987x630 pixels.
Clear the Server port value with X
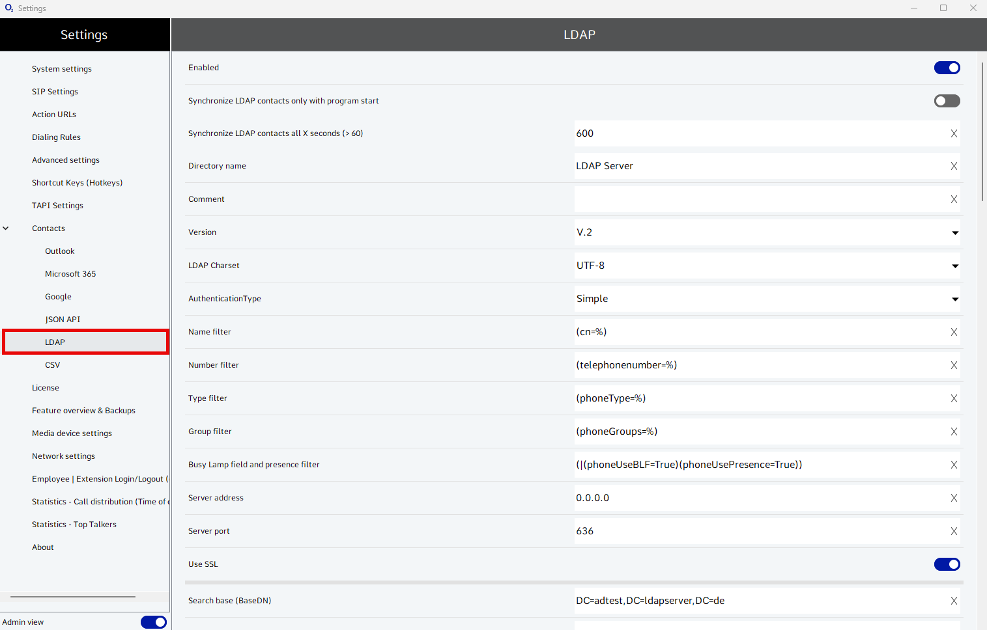pos(954,531)
